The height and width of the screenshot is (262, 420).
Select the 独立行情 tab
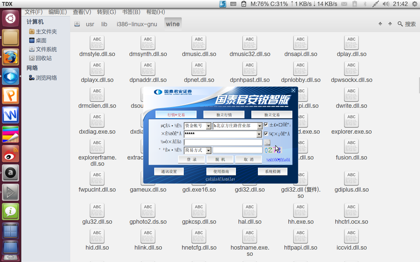224,115
